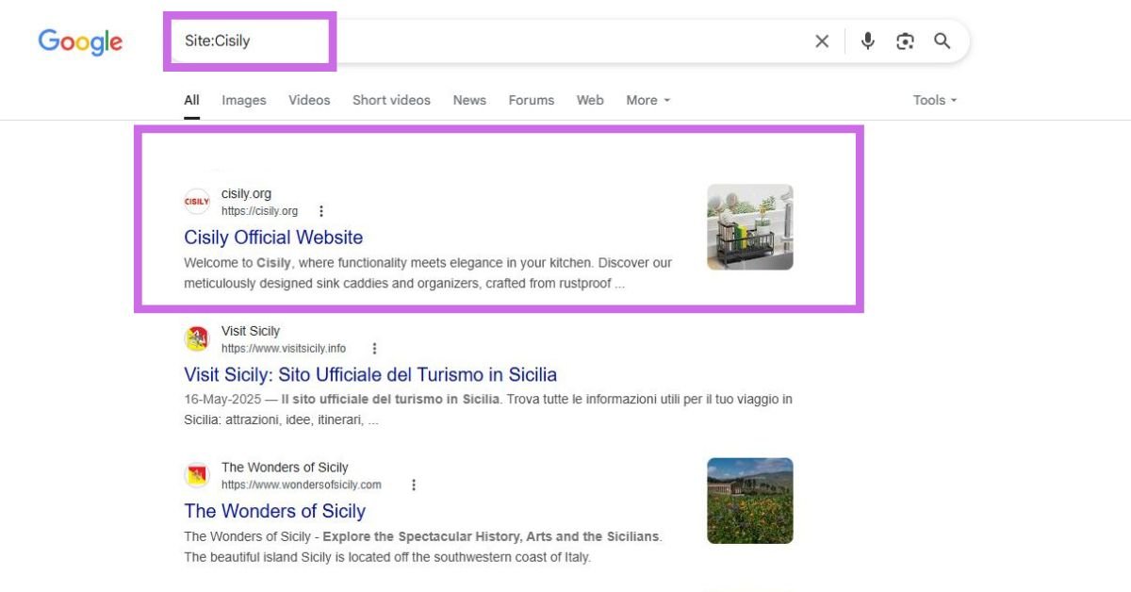1131x592 pixels.
Task: Click The Wonders of Sicily favicon
Action: (x=197, y=475)
